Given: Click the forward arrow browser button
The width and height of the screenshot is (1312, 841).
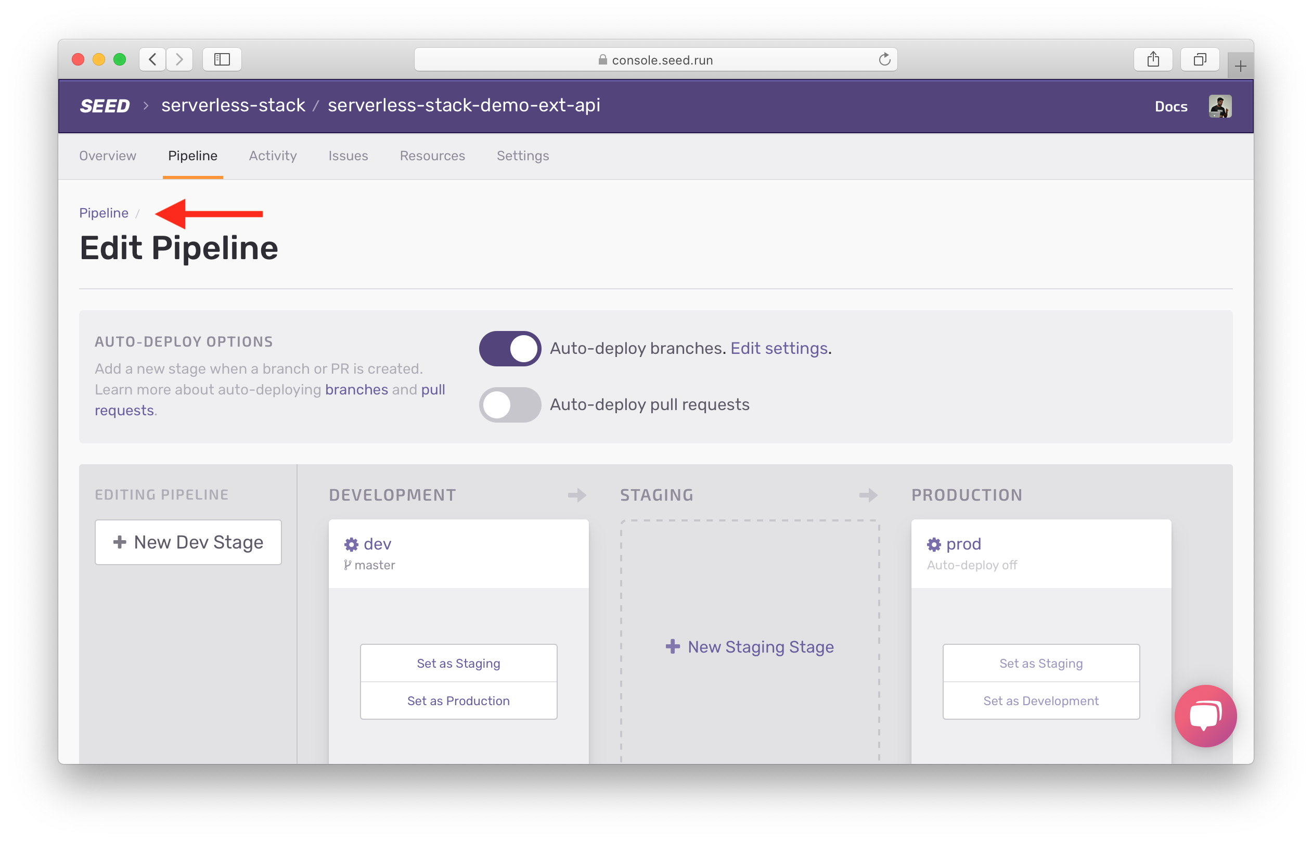Looking at the screenshot, I should point(180,59).
